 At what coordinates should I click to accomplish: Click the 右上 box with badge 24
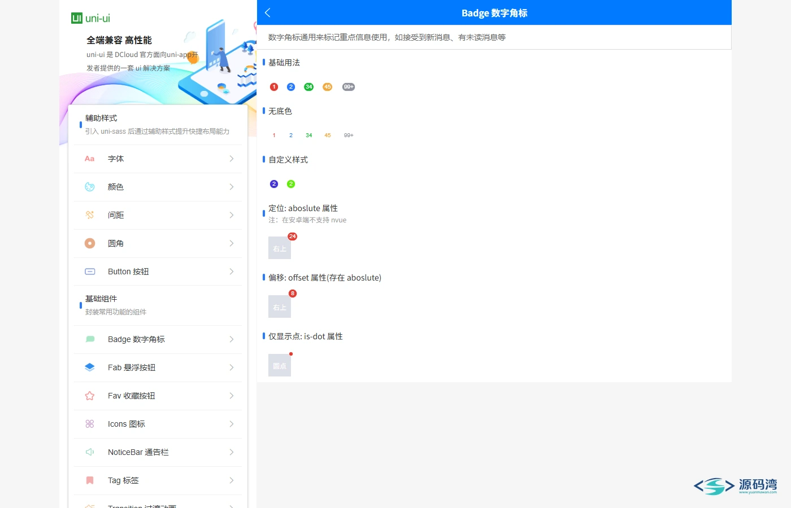point(280,248)
